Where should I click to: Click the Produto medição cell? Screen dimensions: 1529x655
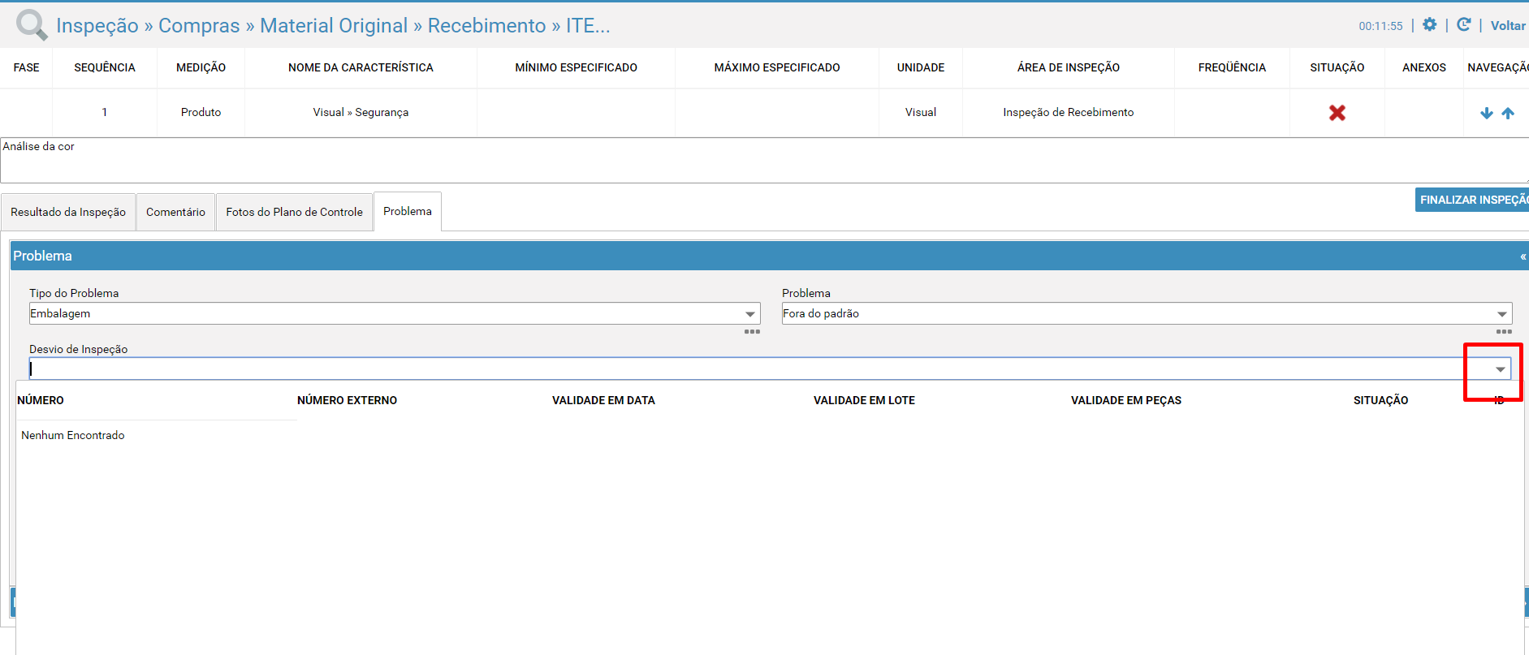point(201,112)
